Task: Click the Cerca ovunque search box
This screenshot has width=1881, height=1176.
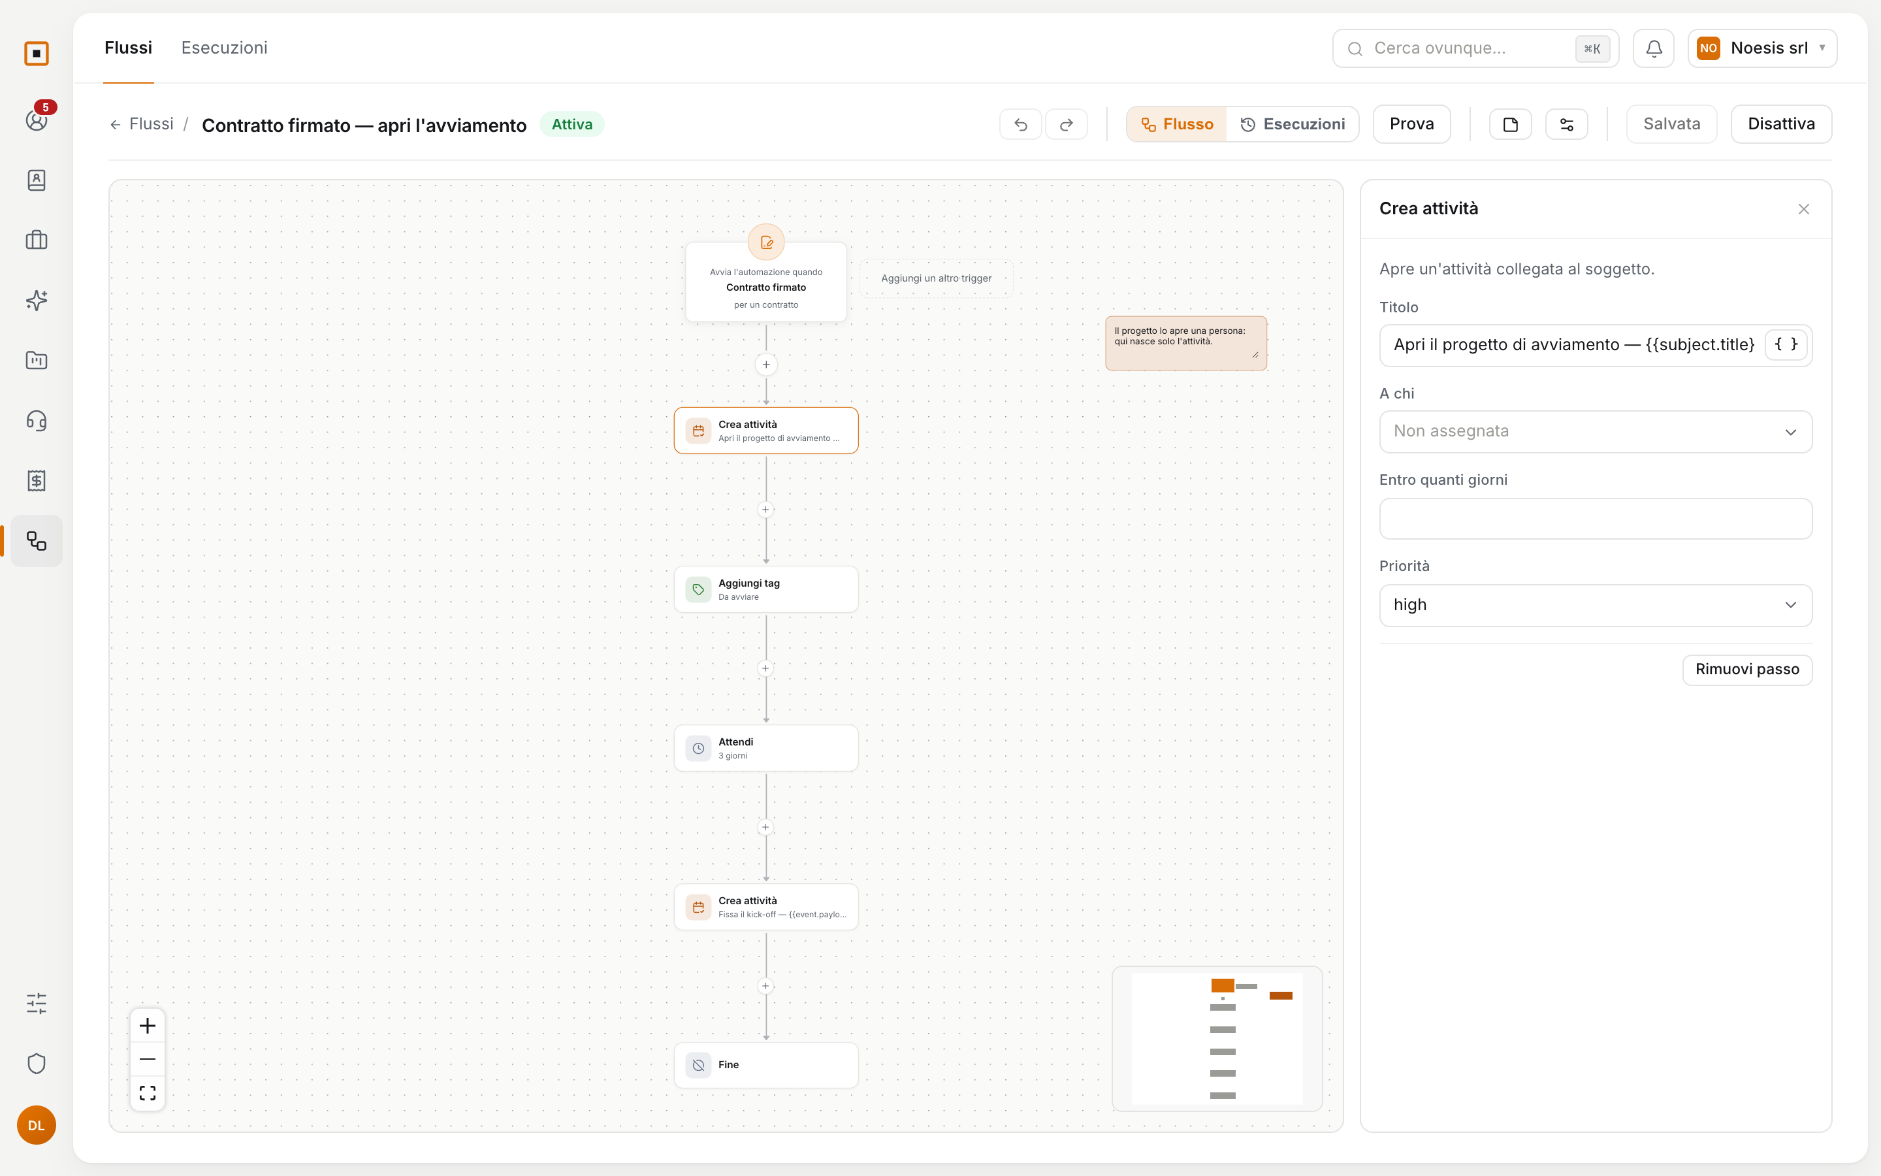Action: tap(1475, 48)
